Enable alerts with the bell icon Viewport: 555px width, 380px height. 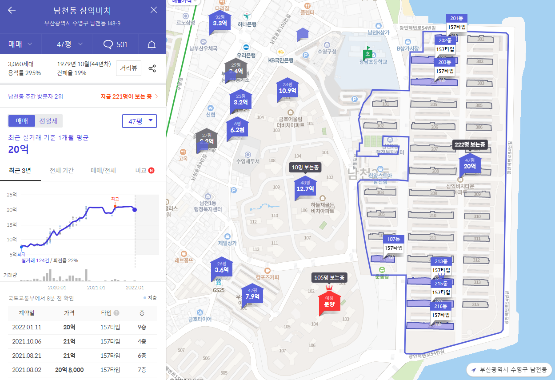tap(152, 44)
